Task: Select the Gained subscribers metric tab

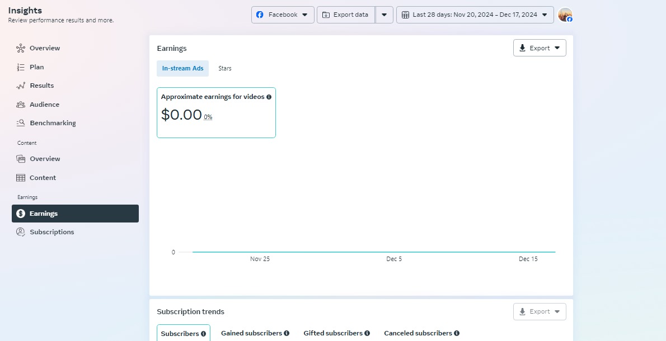Action: (x=255, y=333)
